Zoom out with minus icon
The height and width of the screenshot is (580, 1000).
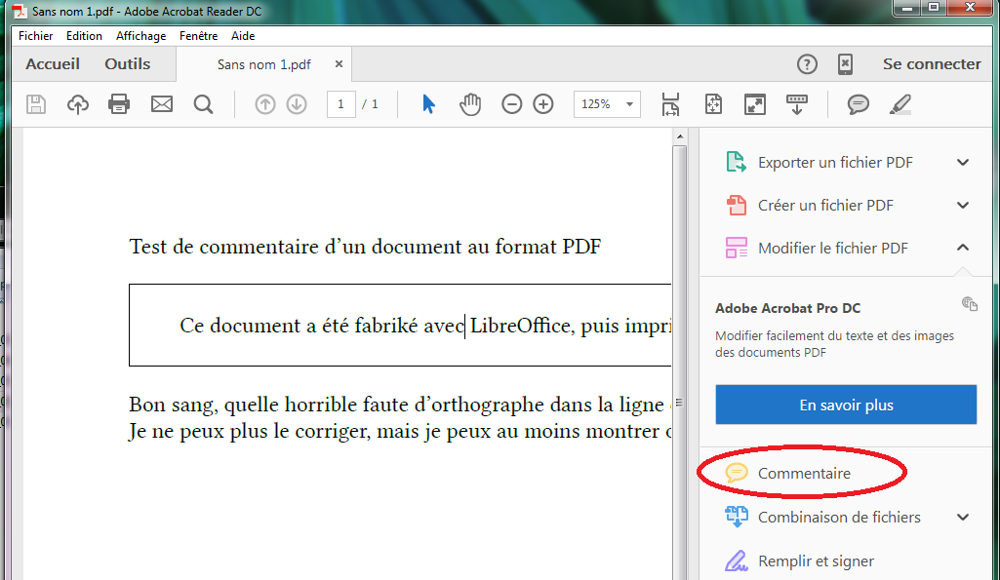pyautogui.click(x=511, y=104)
